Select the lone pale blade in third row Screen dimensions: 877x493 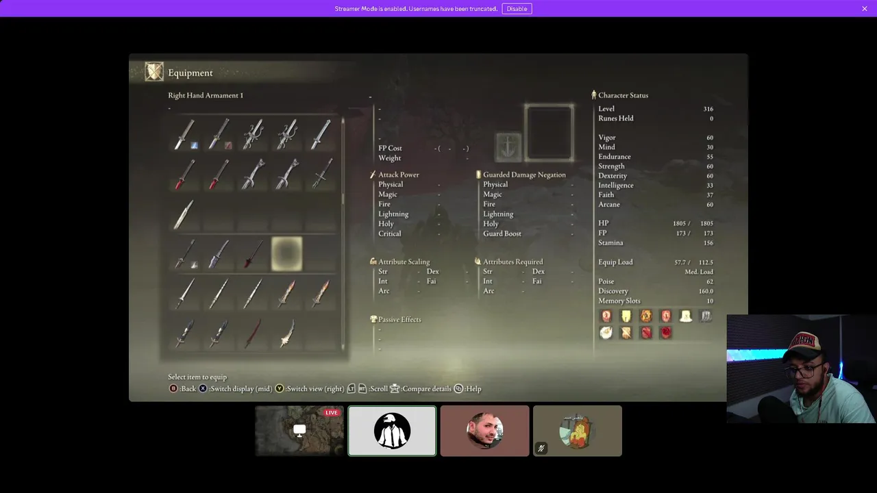185,214
